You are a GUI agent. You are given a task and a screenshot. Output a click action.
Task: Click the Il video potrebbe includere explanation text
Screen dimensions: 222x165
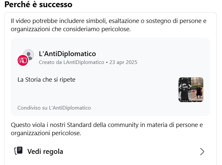point(109,25)
